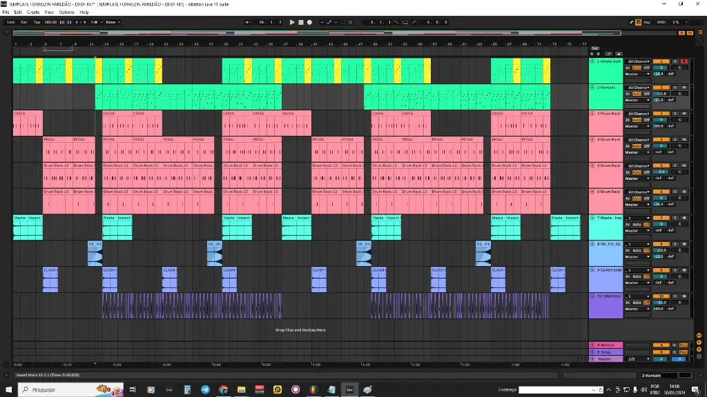Click the Set locator button
Viewport: 707px width, 397px height.
[x=594, y=48]
